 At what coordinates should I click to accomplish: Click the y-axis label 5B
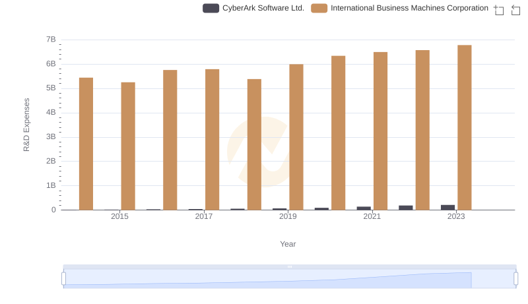(51, 88)
